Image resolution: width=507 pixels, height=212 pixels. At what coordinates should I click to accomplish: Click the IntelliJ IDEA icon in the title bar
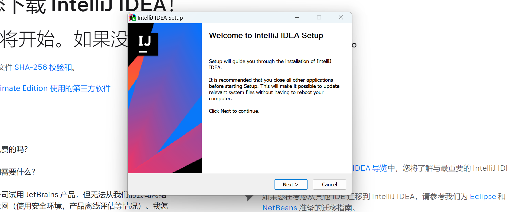coord(132,18)
